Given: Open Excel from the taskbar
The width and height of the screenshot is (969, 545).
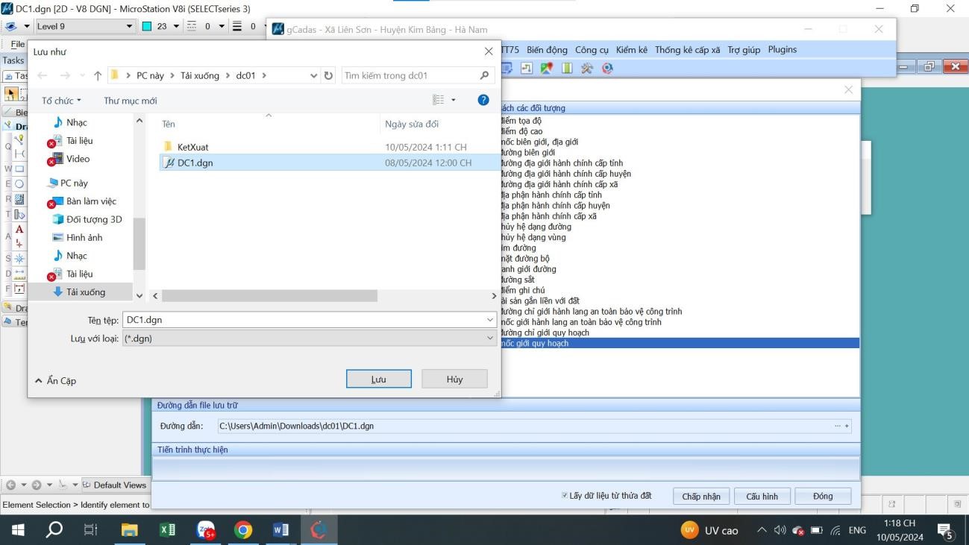Looking at the screenshot, I should coord(168,530).
